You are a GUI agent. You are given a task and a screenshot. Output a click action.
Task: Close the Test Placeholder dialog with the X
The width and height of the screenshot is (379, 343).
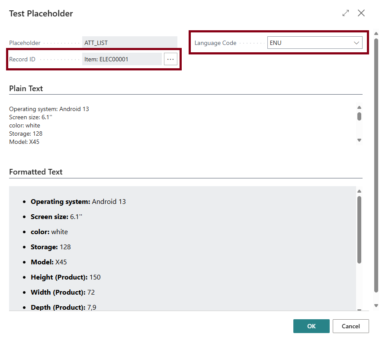point(361,13)
